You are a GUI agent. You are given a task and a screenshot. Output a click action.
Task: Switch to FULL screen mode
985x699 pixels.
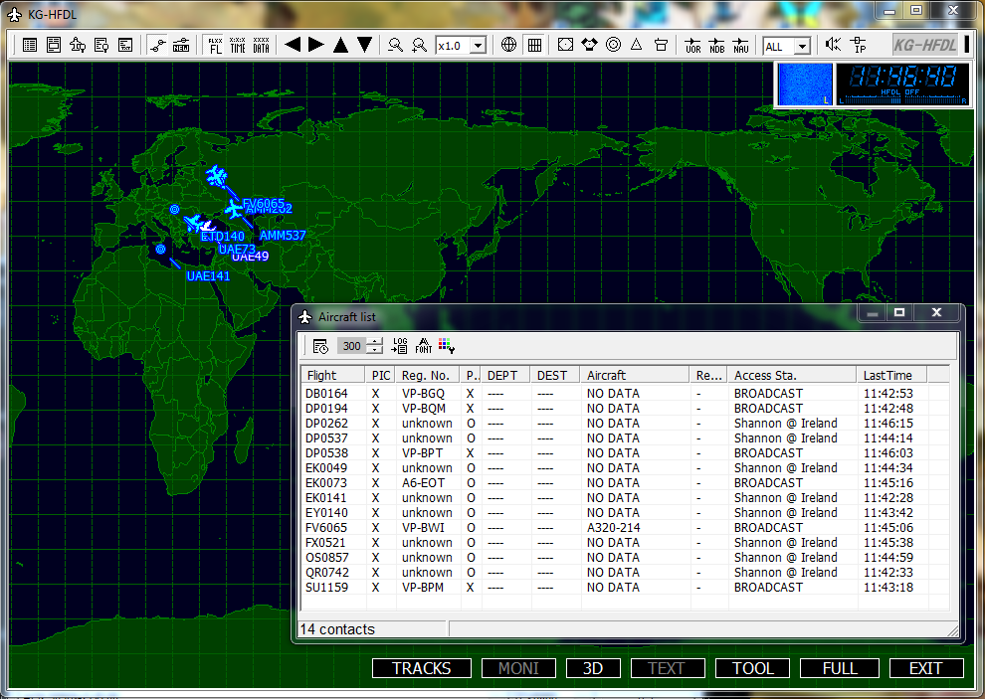(840, 668)
